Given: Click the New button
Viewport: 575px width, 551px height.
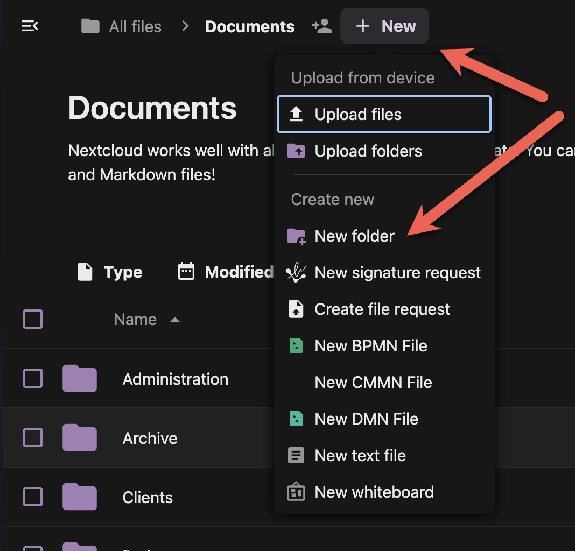Looking at the screenshot, I should point(385,26).
